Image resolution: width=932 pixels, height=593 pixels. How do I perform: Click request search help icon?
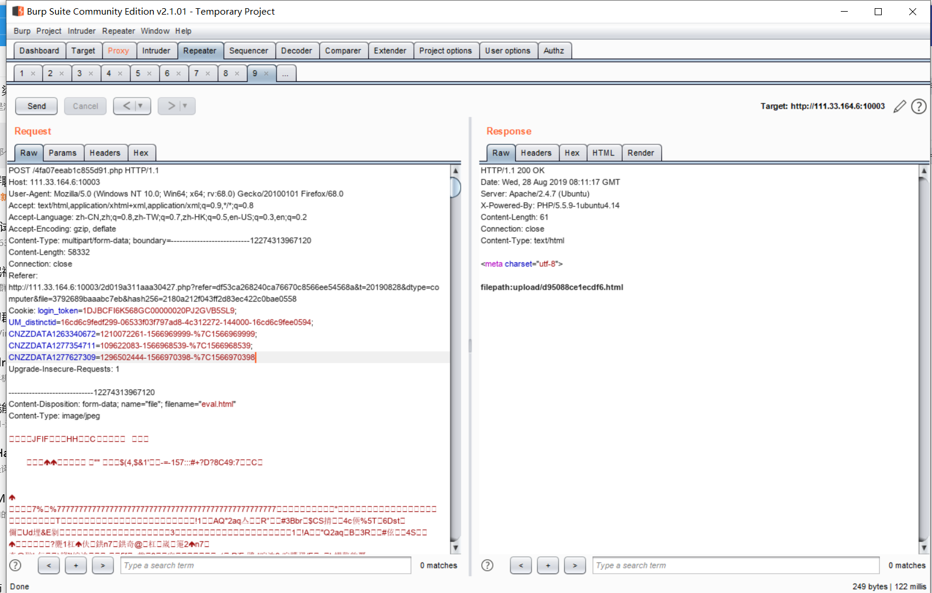[x=16, y=565]
